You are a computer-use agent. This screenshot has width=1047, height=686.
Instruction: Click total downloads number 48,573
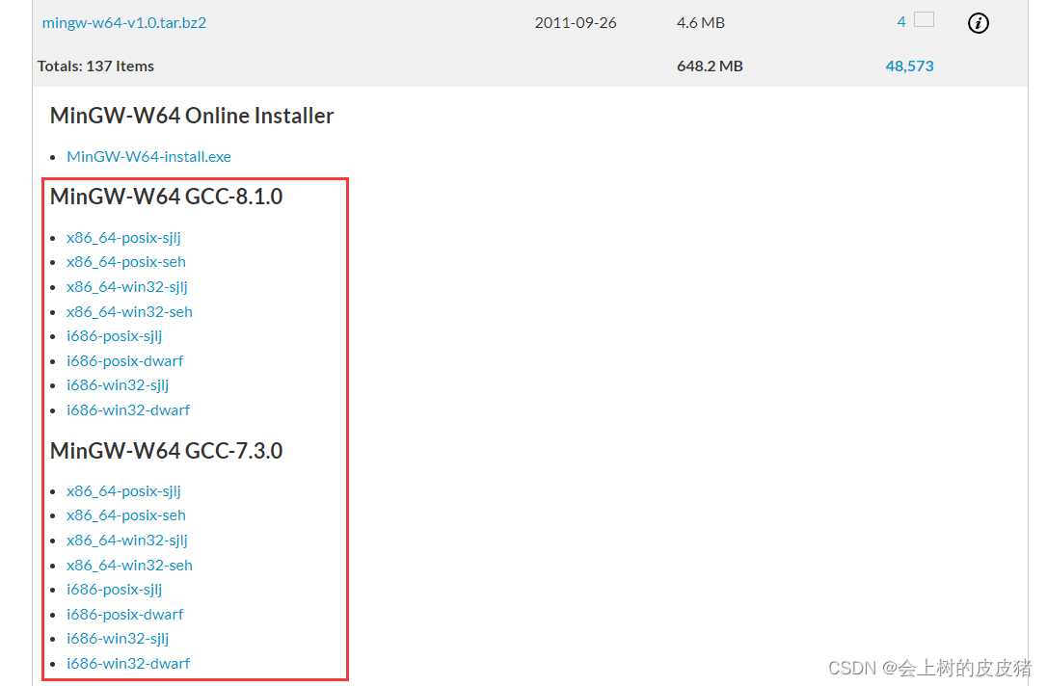click(x=909, y=66)
